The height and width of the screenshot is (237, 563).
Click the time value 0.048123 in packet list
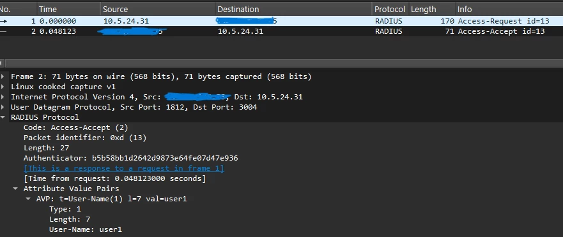pos(58,31)
